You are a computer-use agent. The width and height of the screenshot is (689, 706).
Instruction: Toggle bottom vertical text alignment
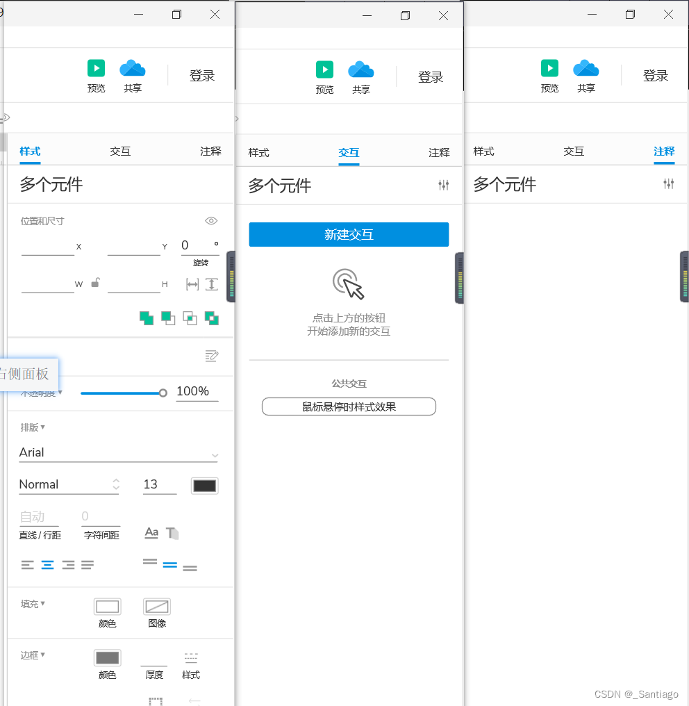[x=190, y=567]
